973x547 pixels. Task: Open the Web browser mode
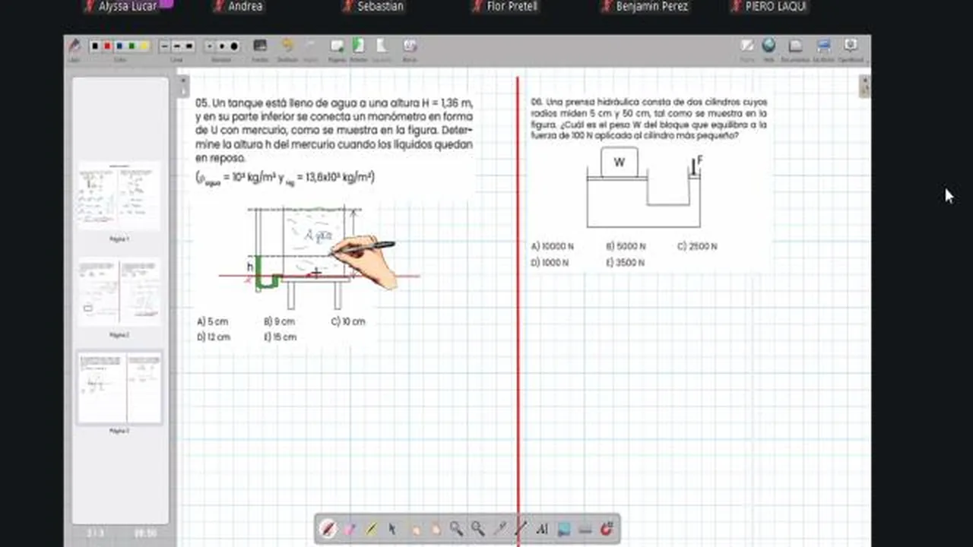[x=769, y=49]
